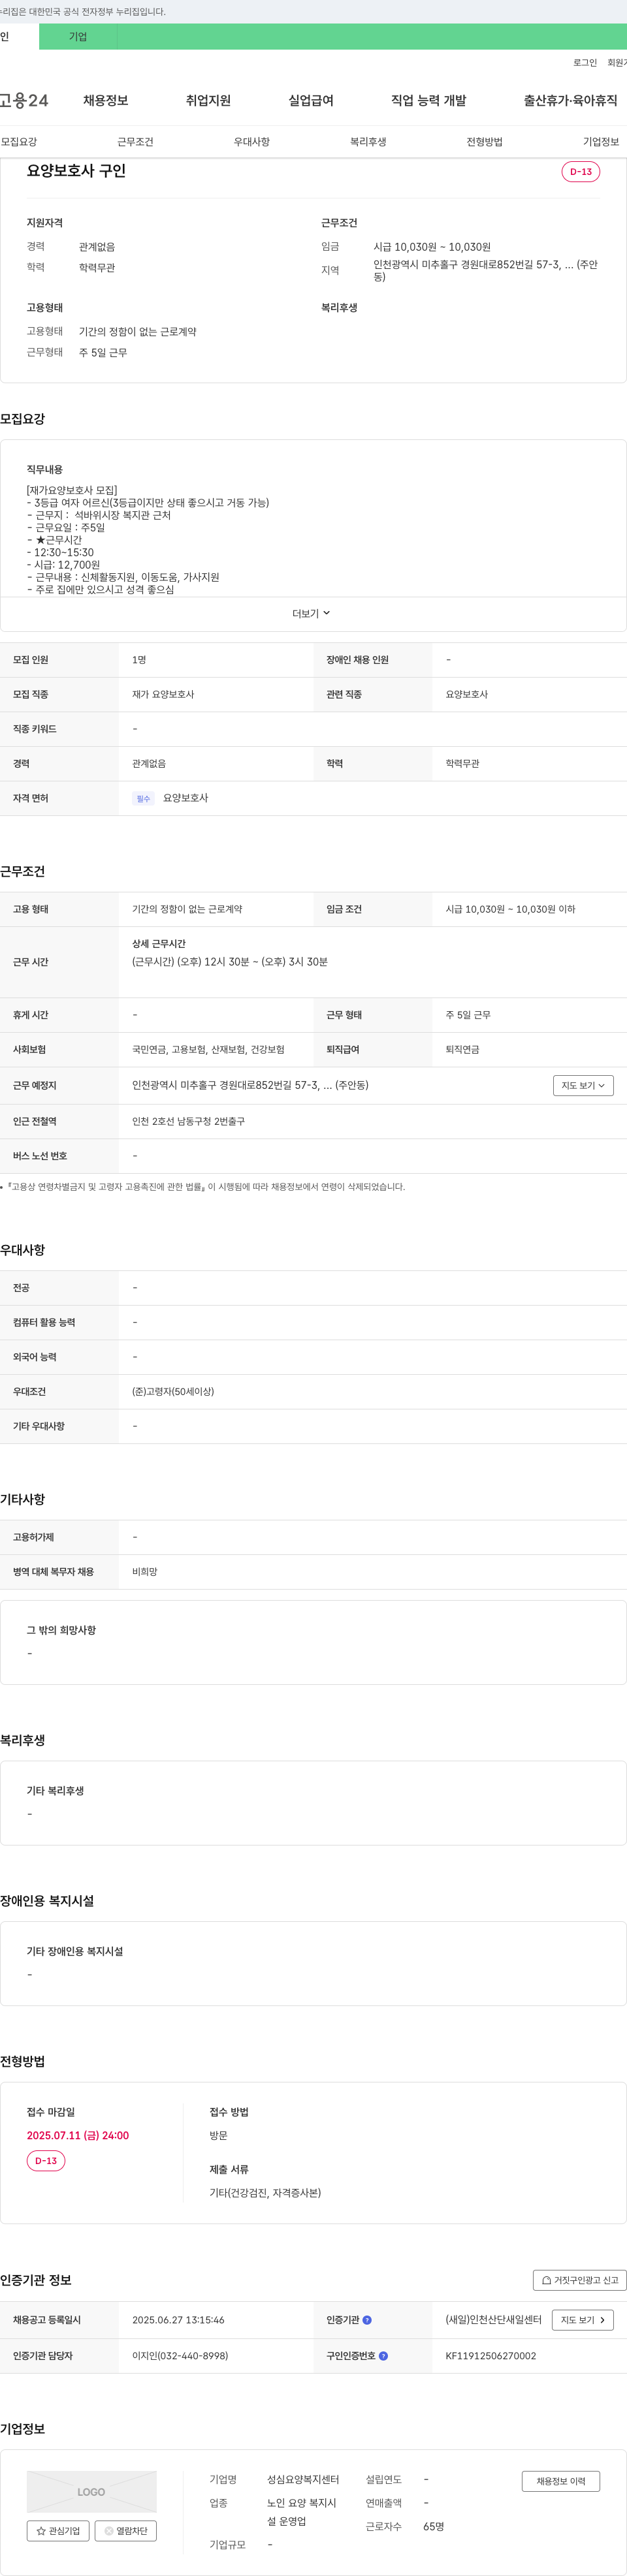Jump to the 우대사항 section tab
This screenshot has width=627, height=2576.
coord(252,142)
